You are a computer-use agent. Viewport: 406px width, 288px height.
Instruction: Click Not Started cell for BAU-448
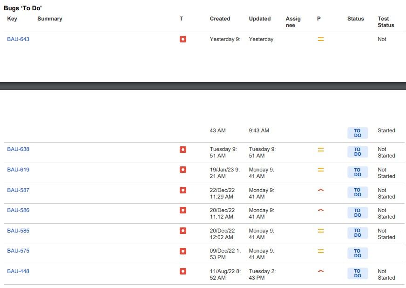(386, 274)
